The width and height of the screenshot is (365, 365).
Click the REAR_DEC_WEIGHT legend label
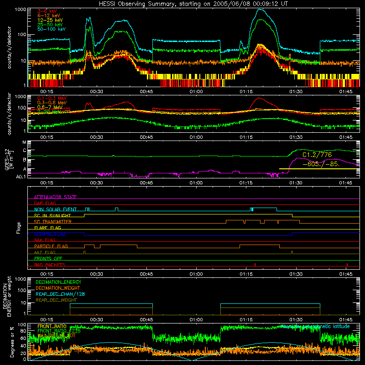click(56, 300)
